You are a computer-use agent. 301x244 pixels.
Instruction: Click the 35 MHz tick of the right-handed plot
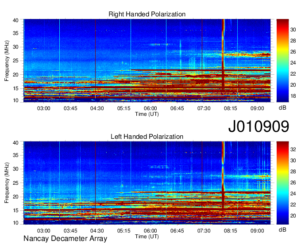point(15,33)
